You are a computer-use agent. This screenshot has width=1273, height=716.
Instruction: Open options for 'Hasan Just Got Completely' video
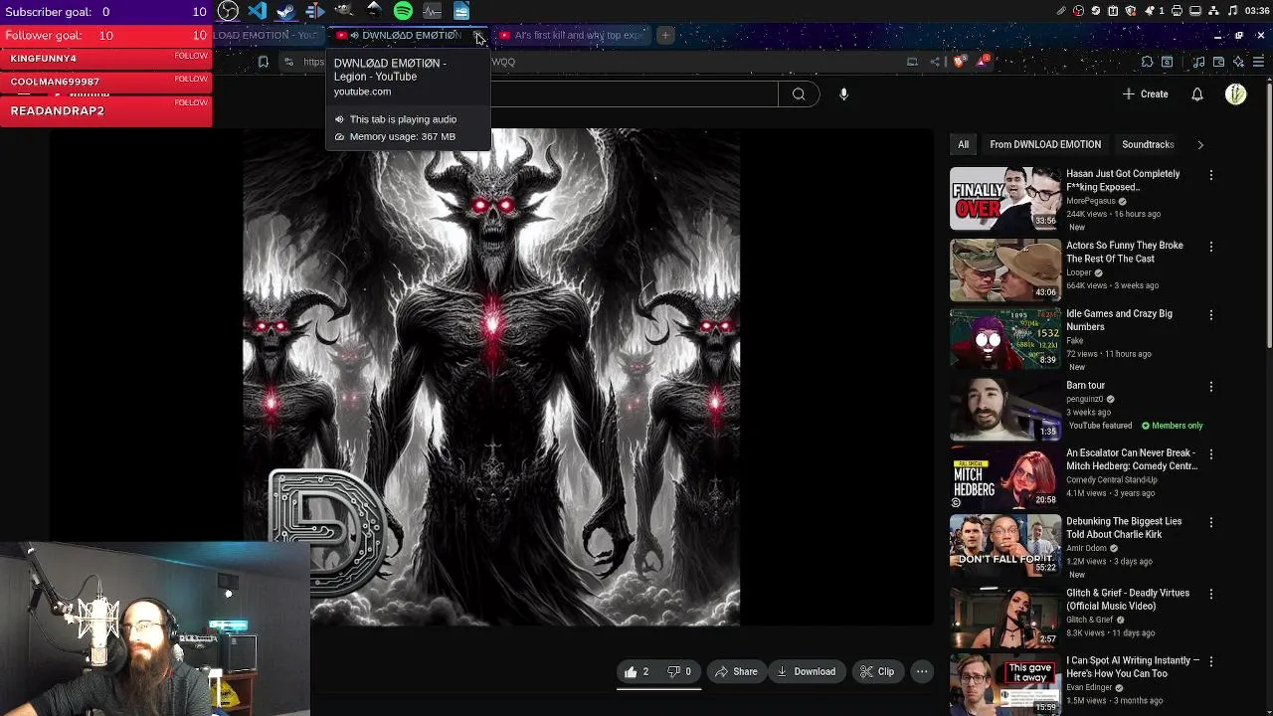click(x=1210, y=175)
